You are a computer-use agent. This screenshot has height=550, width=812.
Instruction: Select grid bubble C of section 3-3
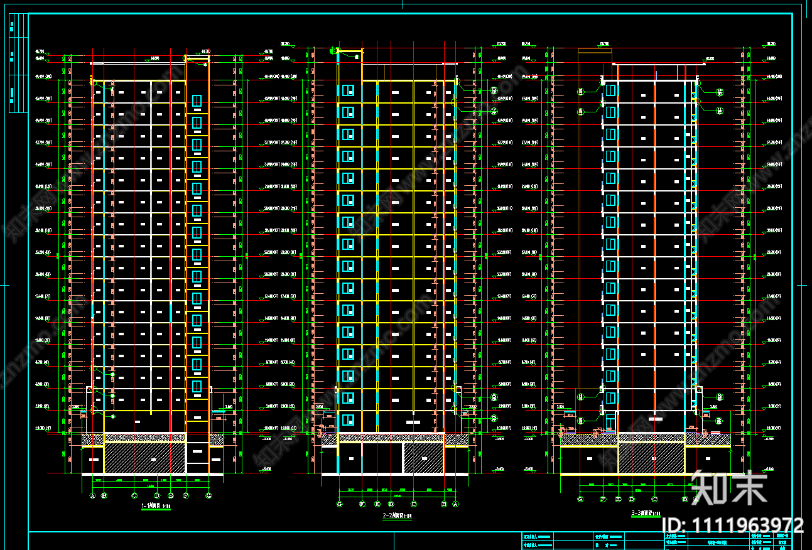(654, 499)
